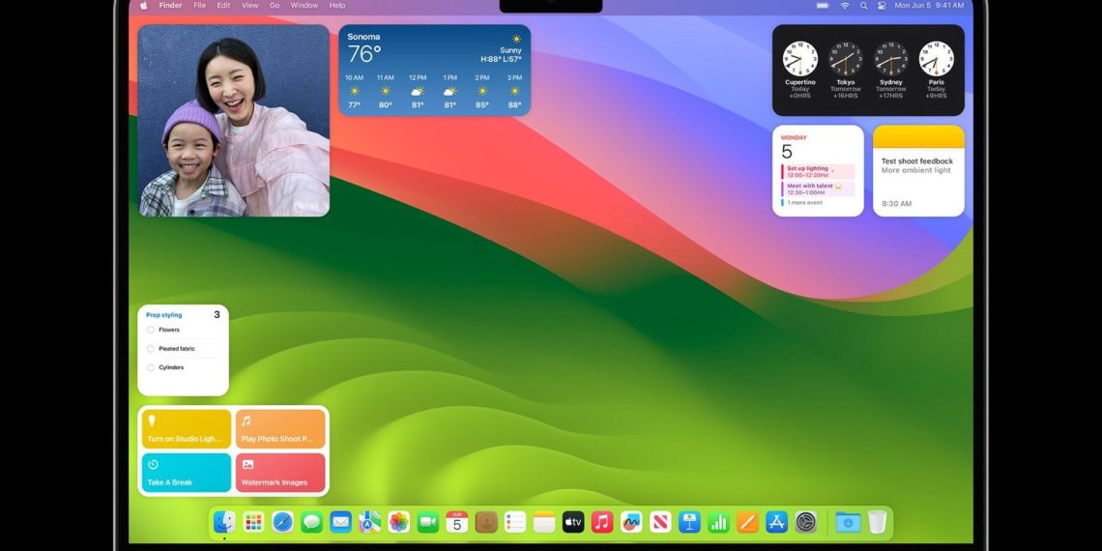
Task: Complete the Cylinders reminder
Action: point(151,367)
